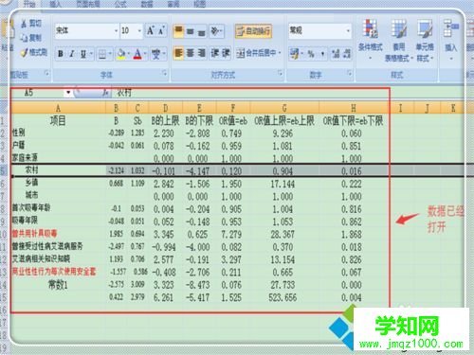Click the phonetic guide (文) icon
Viewport: 474px width, 355px height.
click(x=155, y=54)
